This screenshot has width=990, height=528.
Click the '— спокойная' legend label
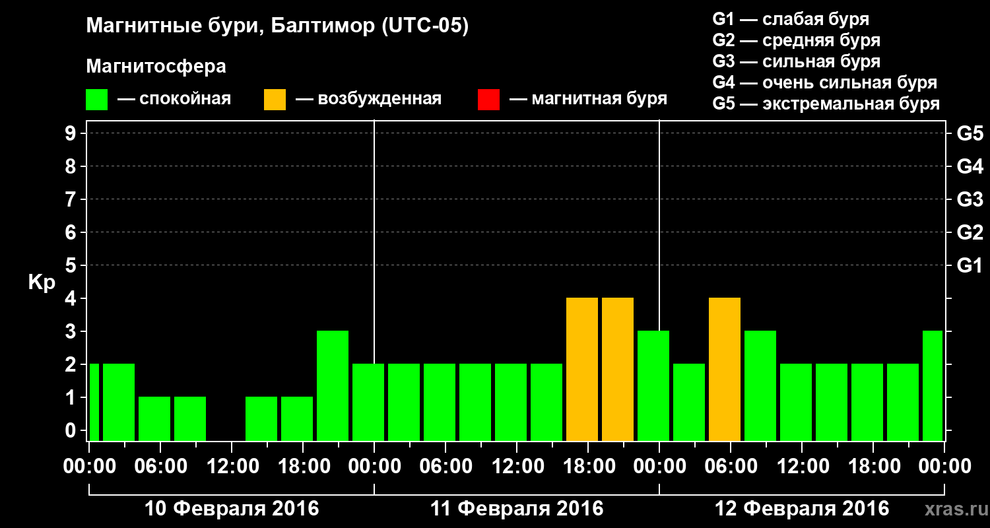point(174,99)
